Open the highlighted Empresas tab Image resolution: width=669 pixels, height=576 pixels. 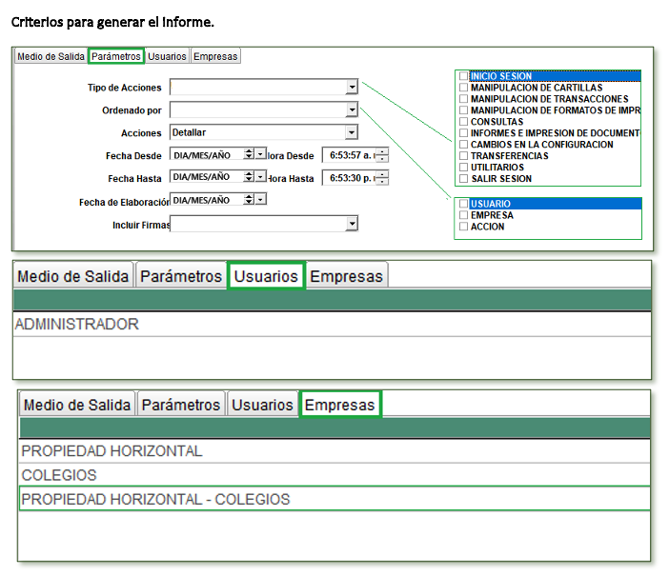tap(339, 405)
